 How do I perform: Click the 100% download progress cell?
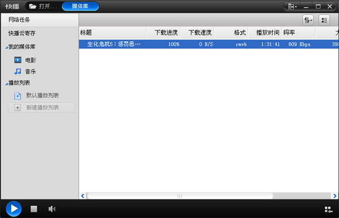tap(174, 45)
